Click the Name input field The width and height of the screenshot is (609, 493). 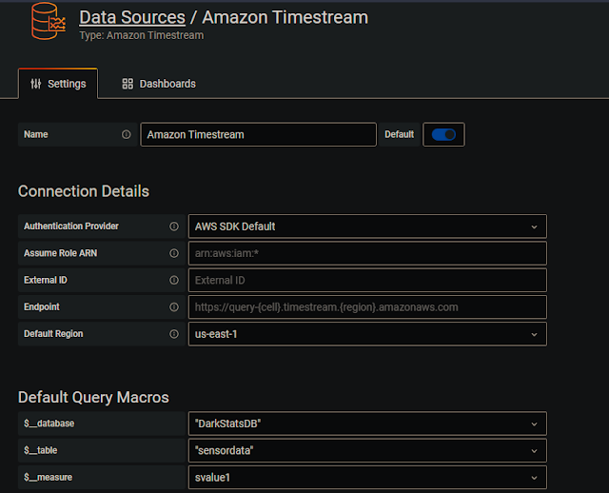258,134
